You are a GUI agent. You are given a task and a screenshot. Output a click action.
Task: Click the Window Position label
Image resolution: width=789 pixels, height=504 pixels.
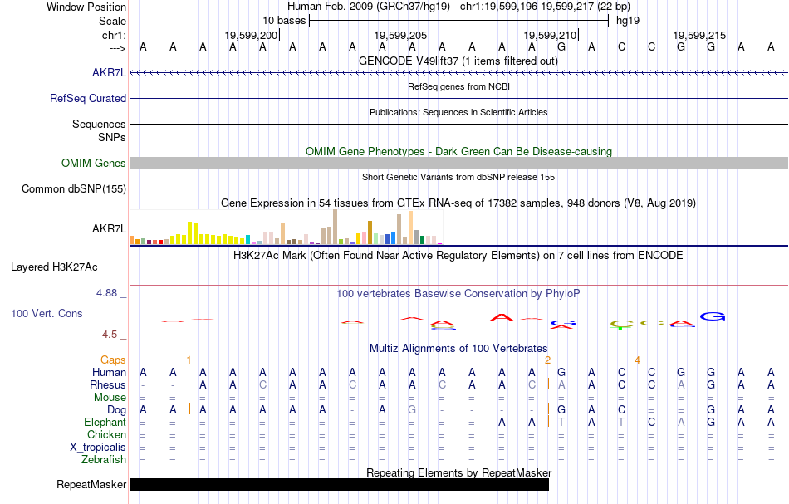[x=86, y=7]
